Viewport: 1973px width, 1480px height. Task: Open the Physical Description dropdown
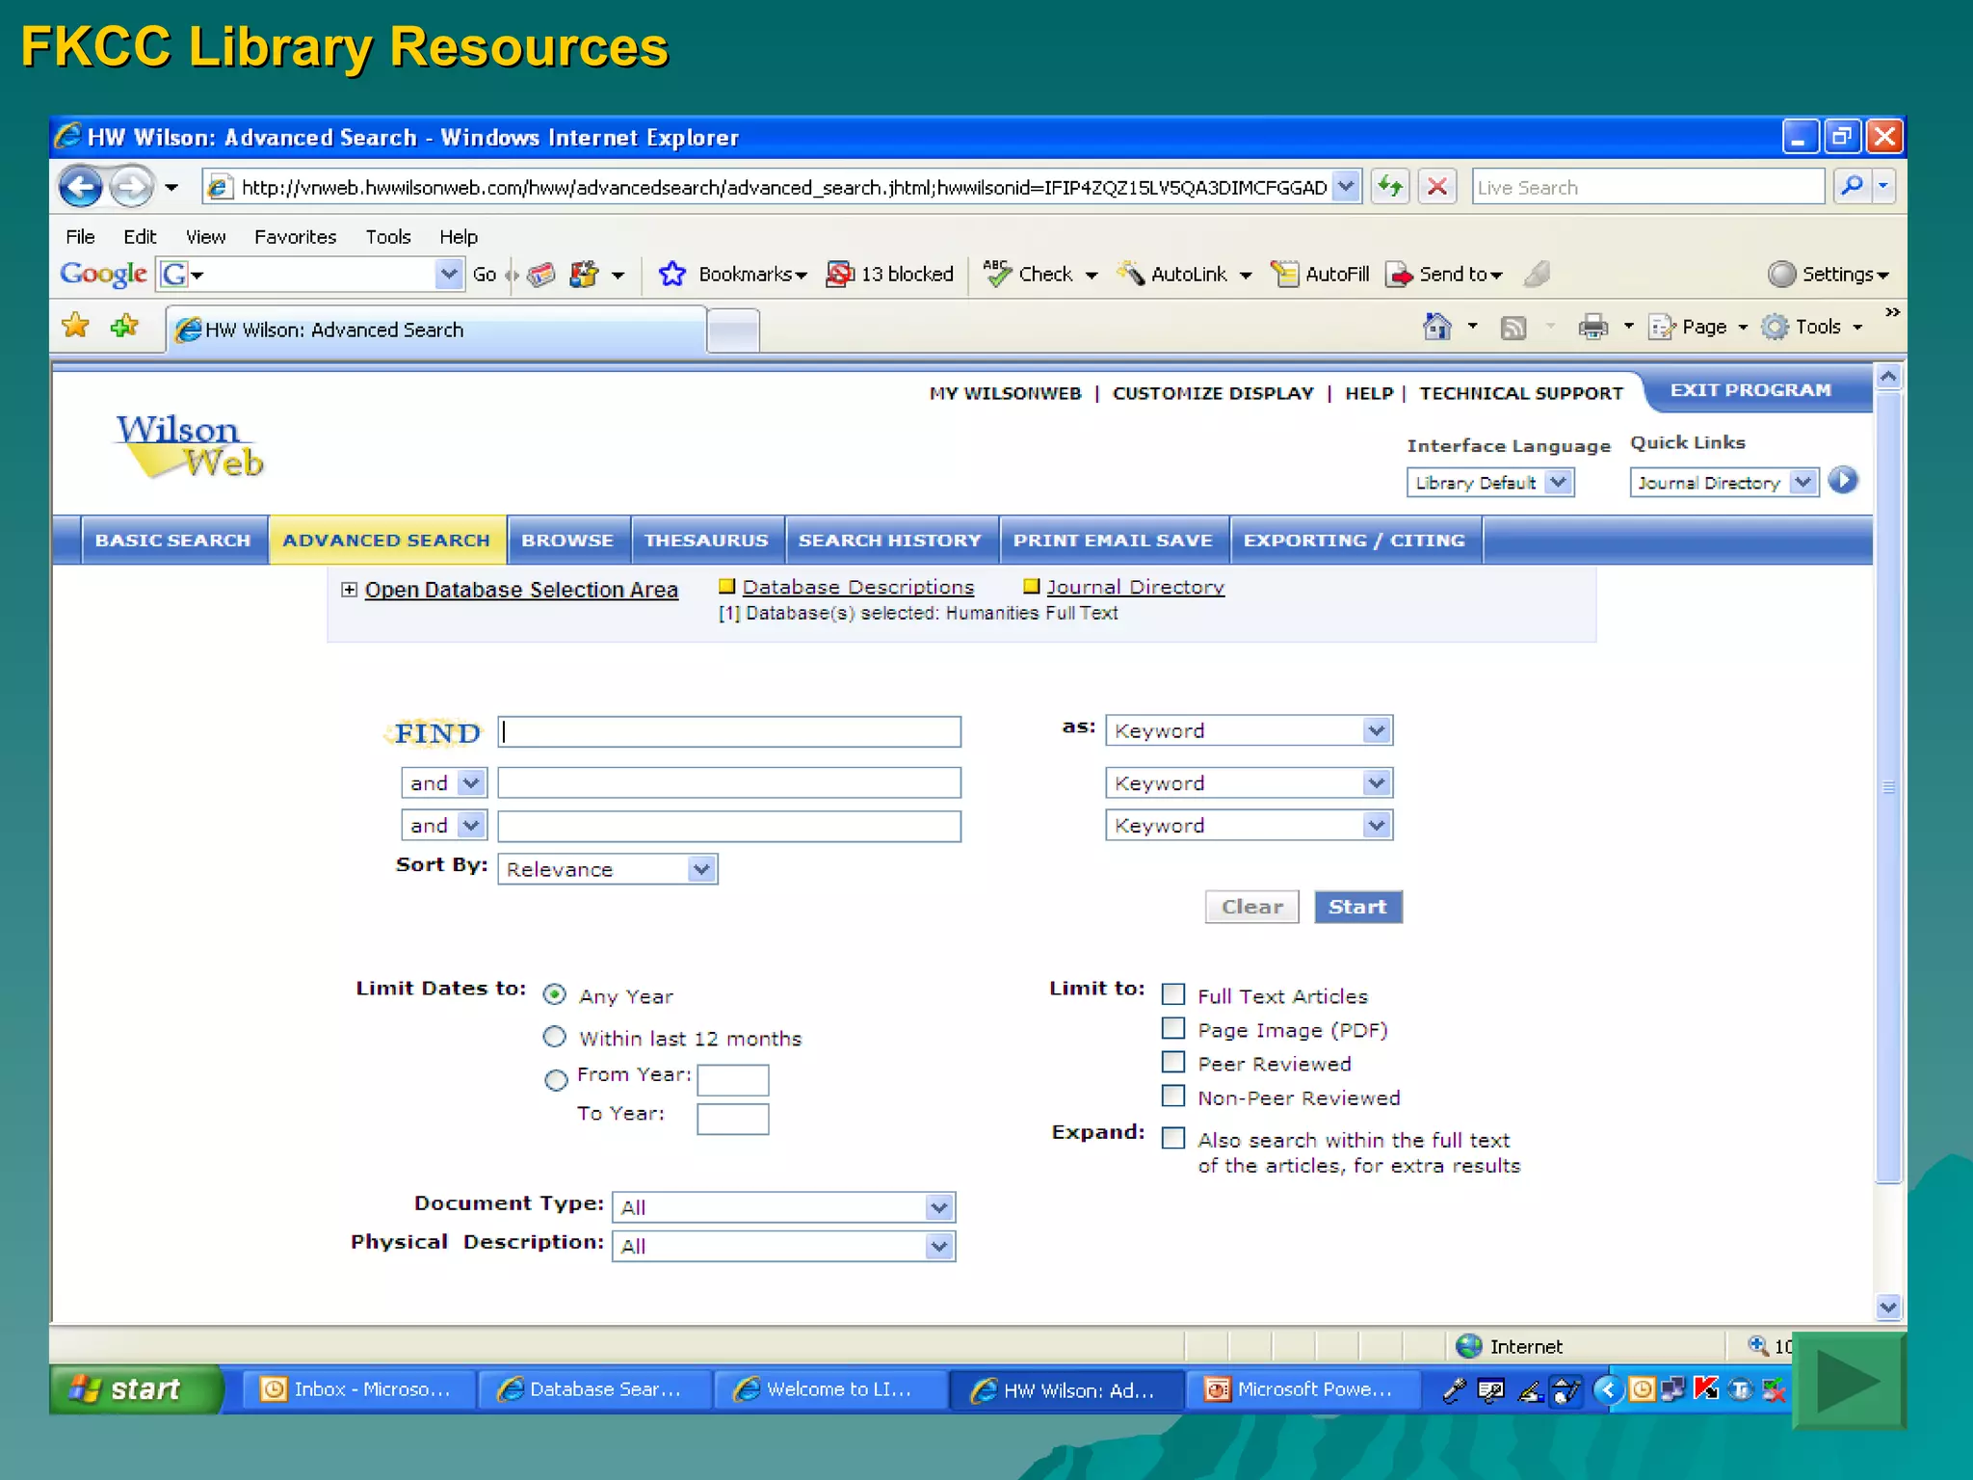click(x=784, y=1246)
